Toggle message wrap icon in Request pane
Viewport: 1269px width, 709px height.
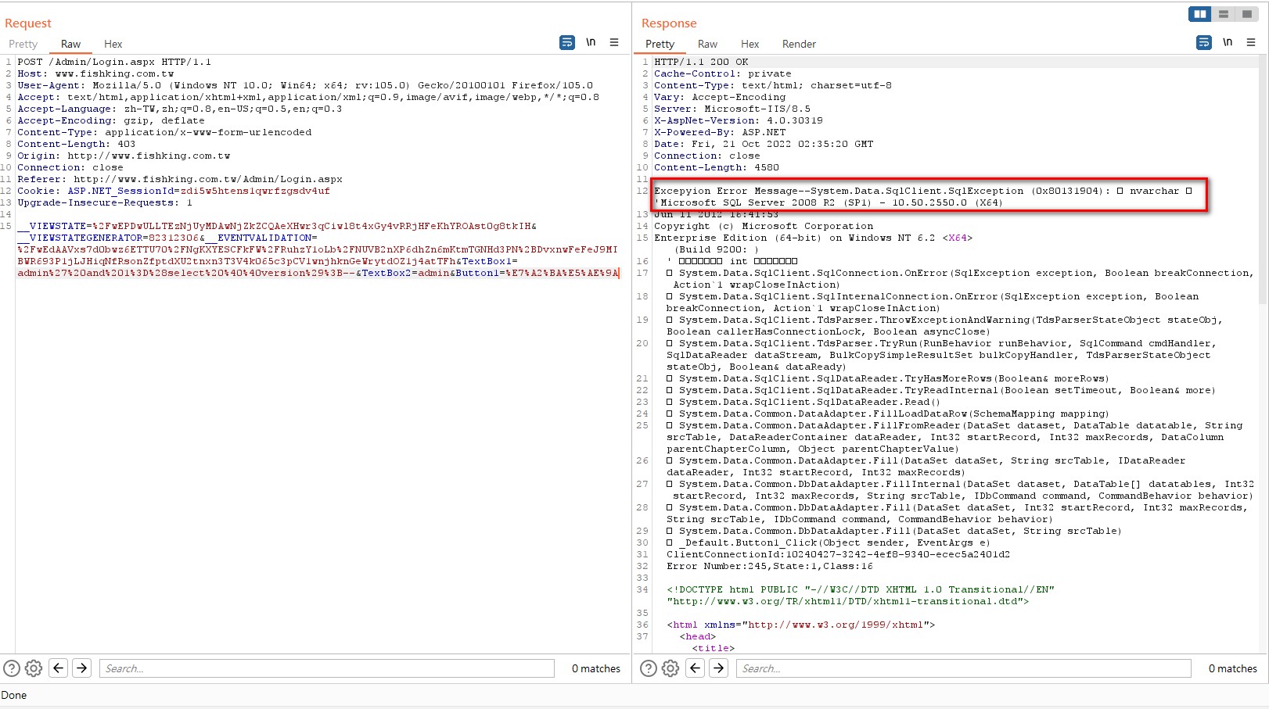pyautogui.click(x=567, y=43)
